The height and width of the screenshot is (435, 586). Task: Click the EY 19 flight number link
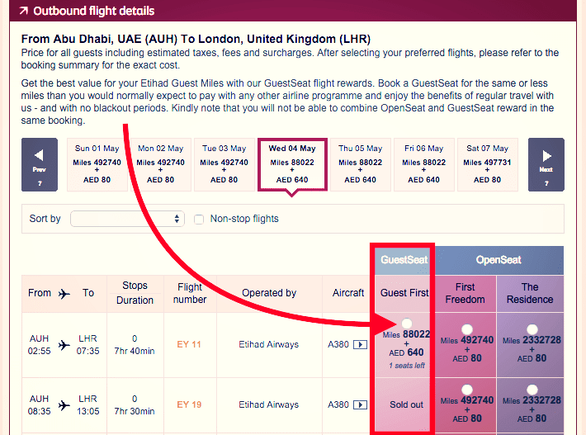(189, 405)
